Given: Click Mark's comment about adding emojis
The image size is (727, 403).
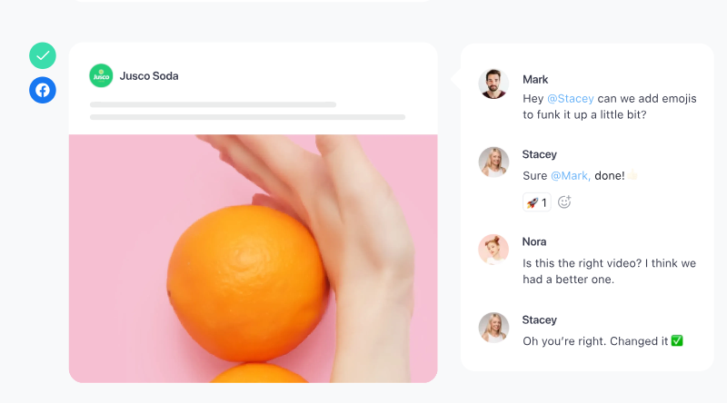Looking at the screenshot, I should coord(609,106).
